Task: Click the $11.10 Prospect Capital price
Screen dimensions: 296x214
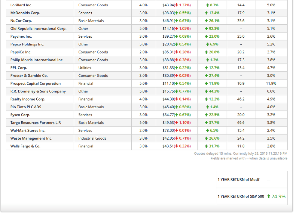Action: (x=168, y=84)
